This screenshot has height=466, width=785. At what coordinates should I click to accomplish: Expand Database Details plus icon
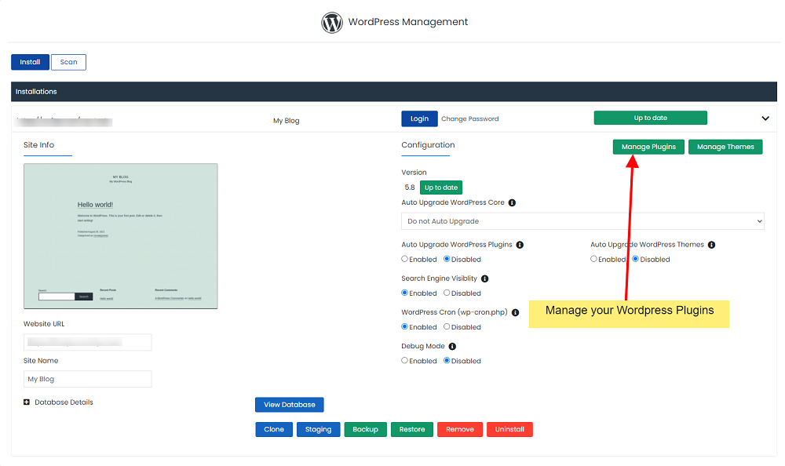coord(27,402)
